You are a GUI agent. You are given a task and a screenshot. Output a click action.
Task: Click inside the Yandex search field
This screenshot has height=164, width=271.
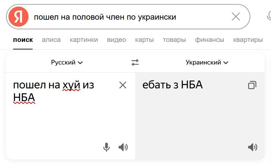click(x=131, y=17)
